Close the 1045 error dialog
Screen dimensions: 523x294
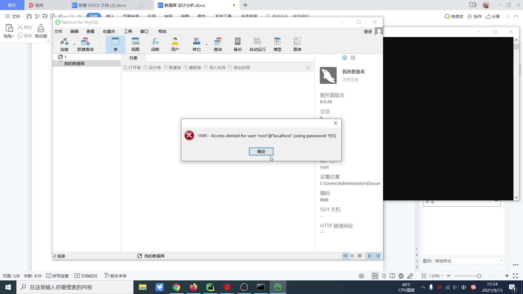(x=336, y=123)
